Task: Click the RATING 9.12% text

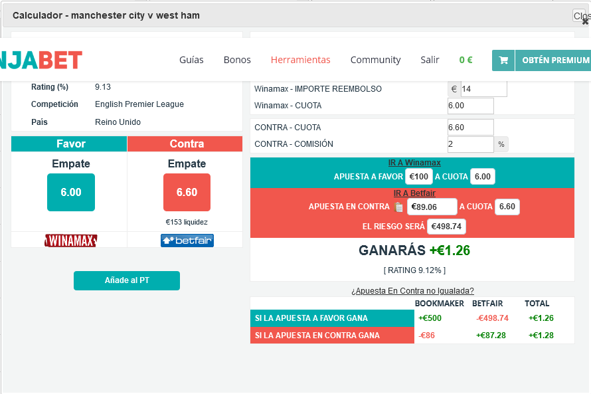Action: [x=414, y=270]
